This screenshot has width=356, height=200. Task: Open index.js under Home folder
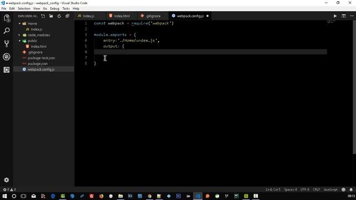36,29
